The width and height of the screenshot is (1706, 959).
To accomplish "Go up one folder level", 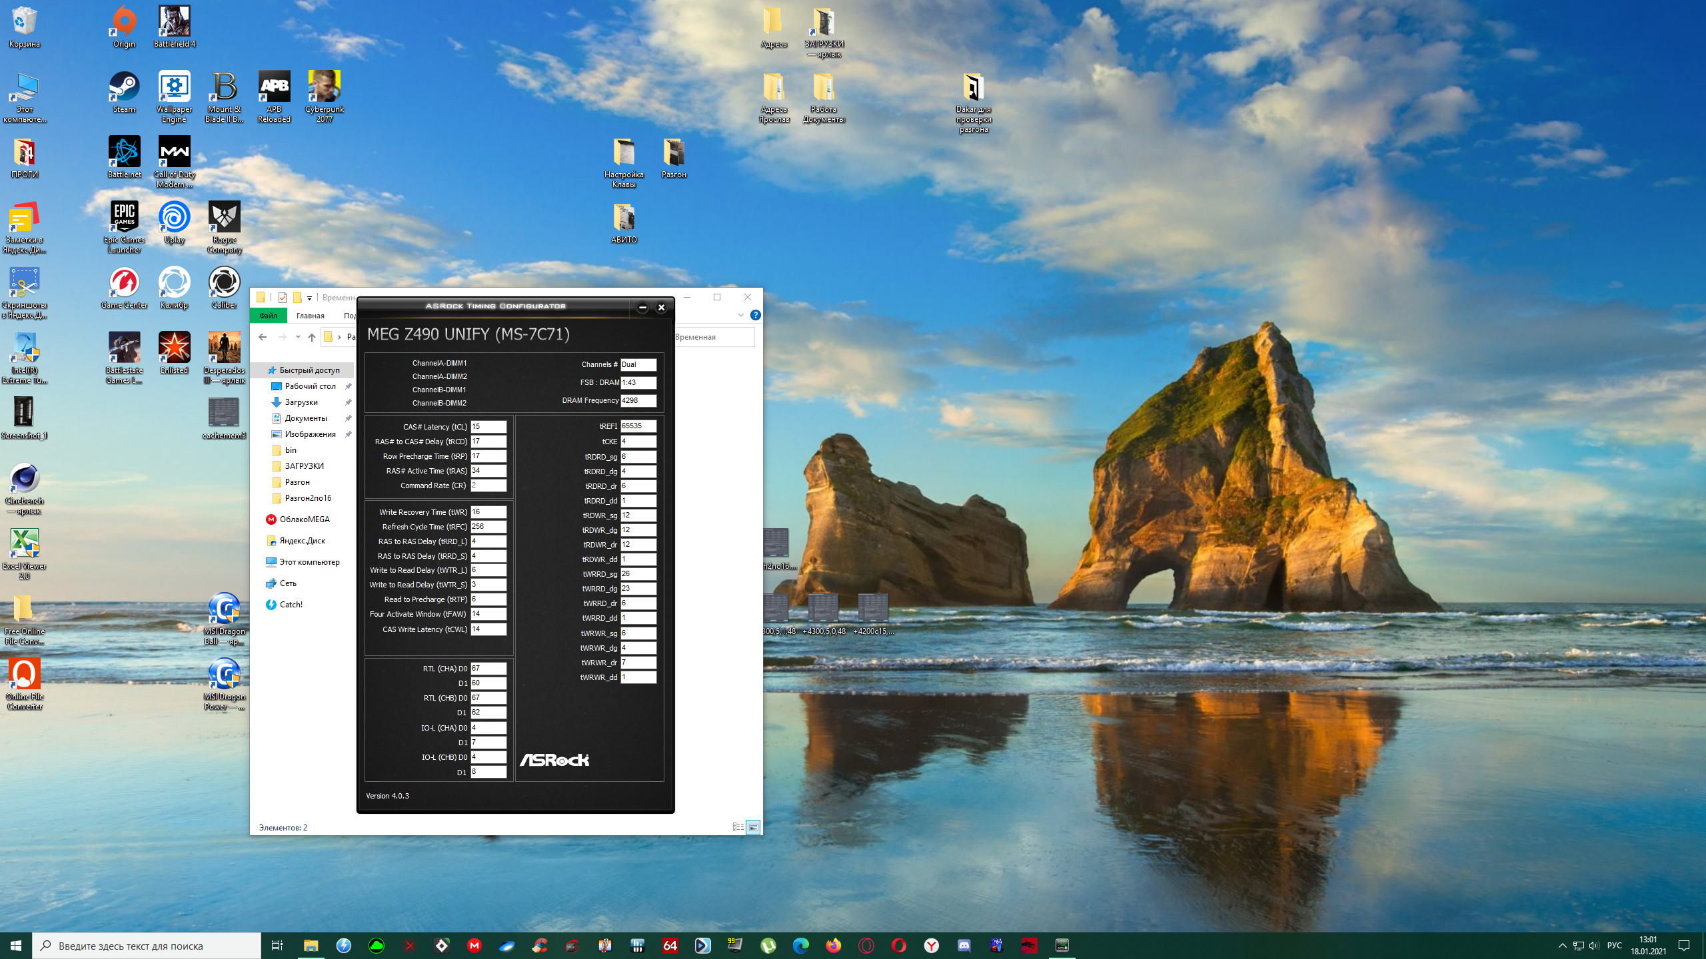I will pos(312,337).
